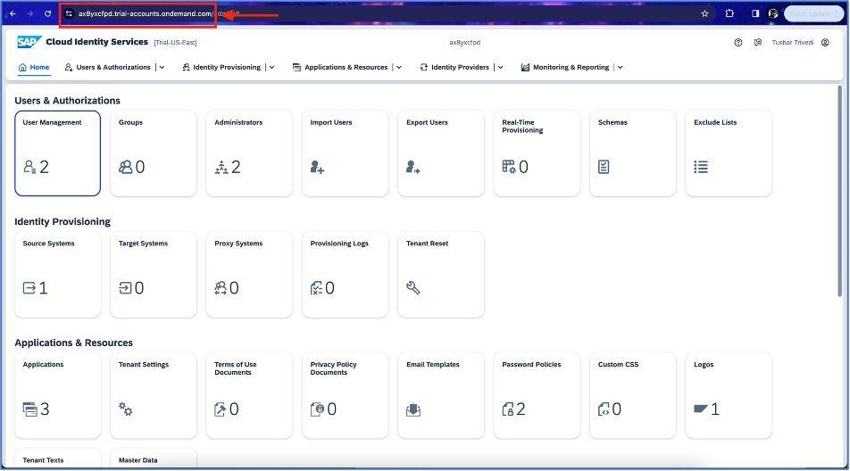850x471 pixels.
Task: Expand the Applications & Resources dropdown arrow
Action: pyautogui.click(x=398, y=67)
